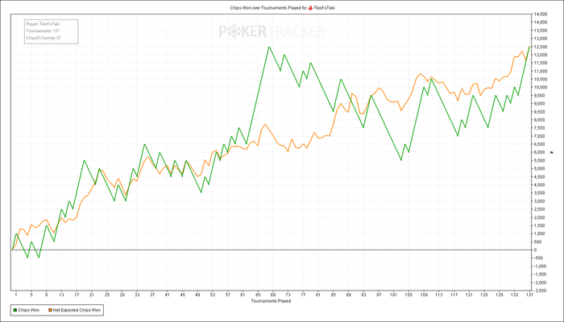The height and width of the screenshot is (322, 564).
Task: Click the y-axis value '-1,500'
Action: [x=539, y=275]
